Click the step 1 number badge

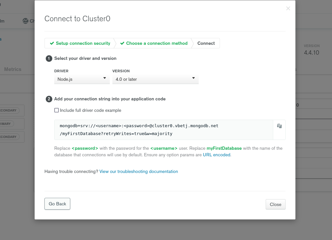coord(49,59)
